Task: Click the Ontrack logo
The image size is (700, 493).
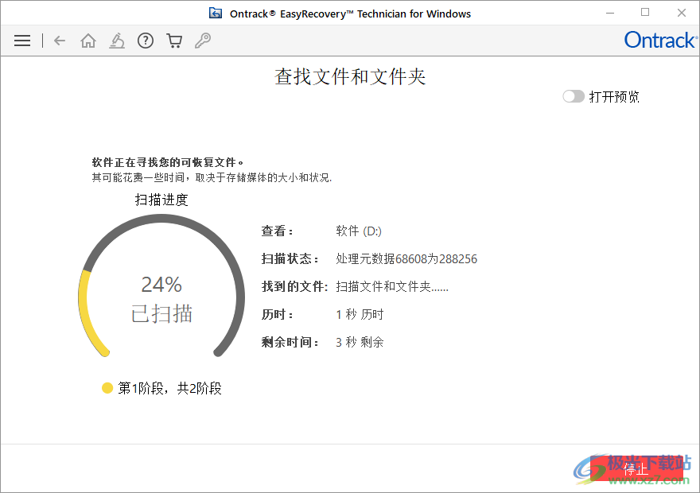Action: [661, 40]
